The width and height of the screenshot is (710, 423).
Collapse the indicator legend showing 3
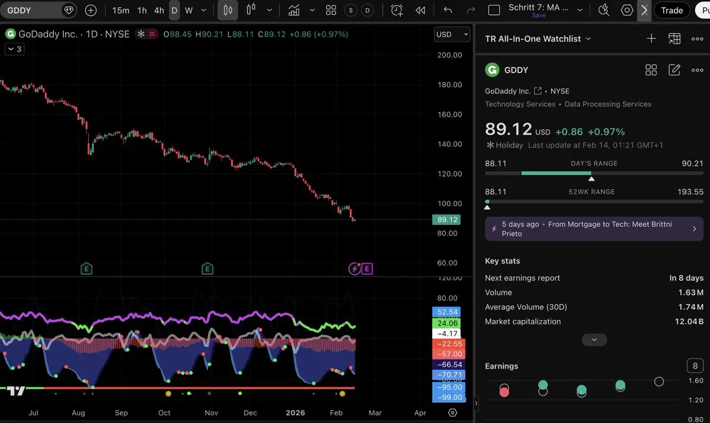point(14,49)
